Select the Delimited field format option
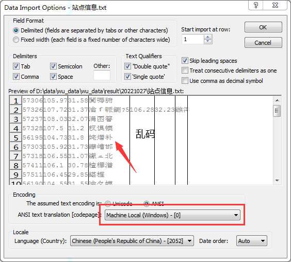Image resolution: width=291 pixels, height=262 pixels. click(16, 30)
